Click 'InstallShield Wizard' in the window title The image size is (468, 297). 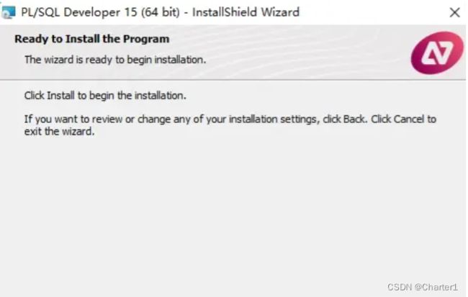pyautogui.click(x=246, y=12)
